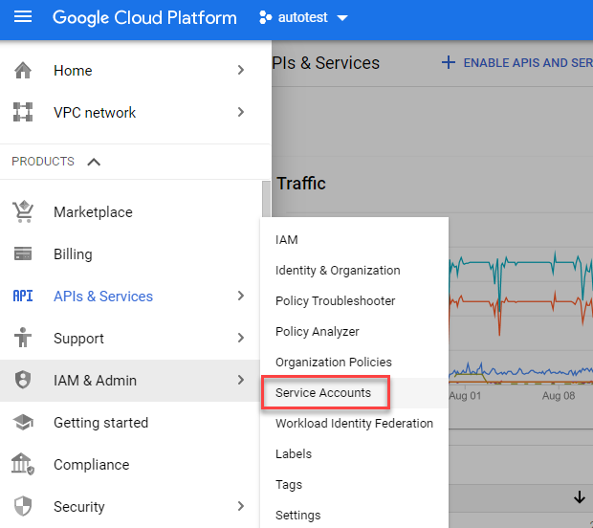This screenshot has height=528, width=593.
Task: Select the autotest project name
Action: coord(302,17)
